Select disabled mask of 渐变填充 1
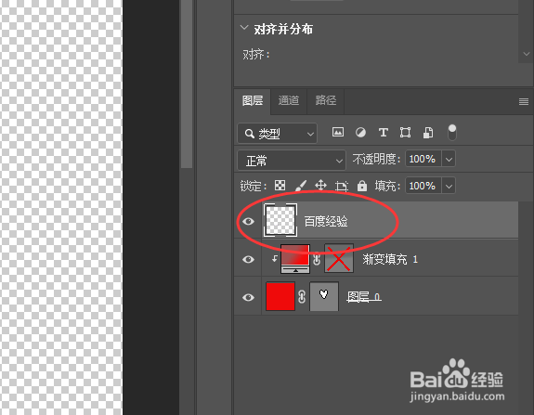Screen dimensions: 534x415 pyautogui.click(x=339, y=258)
